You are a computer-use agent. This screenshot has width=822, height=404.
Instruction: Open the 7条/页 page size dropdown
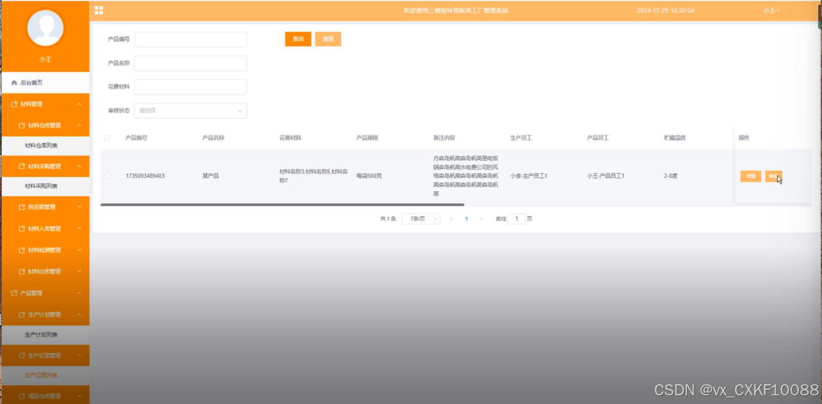point(421,219)
